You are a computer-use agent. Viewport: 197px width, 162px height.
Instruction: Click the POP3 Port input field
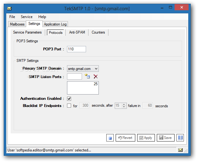point(76,49)
